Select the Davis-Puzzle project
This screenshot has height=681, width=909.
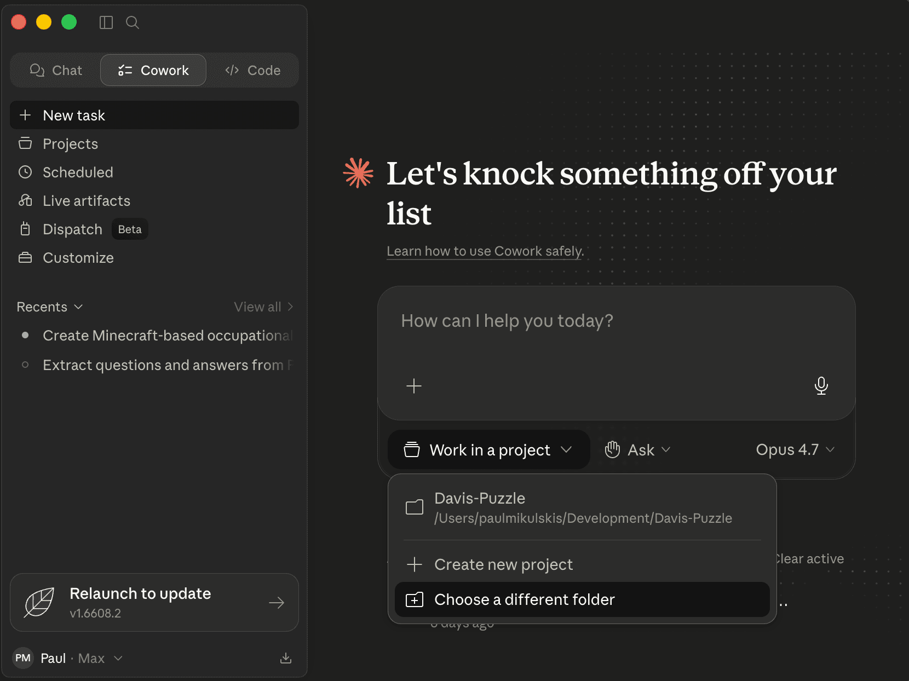pyautogui.click(x=583, y=507)
